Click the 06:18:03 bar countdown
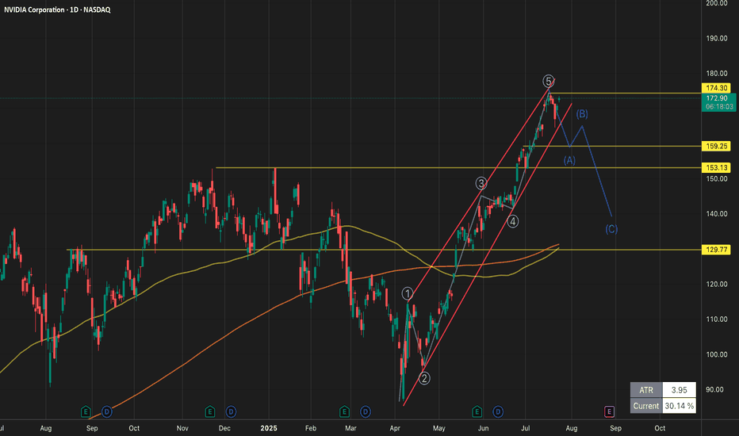 (719, 107)
